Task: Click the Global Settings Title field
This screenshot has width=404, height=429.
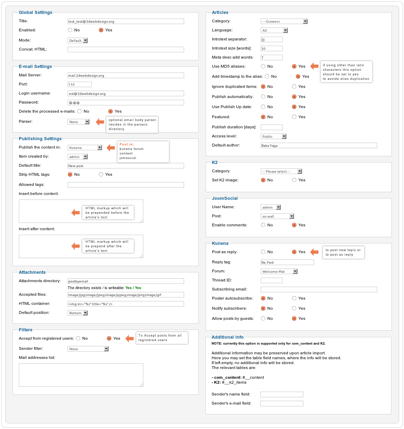Action: coord(126,21)
